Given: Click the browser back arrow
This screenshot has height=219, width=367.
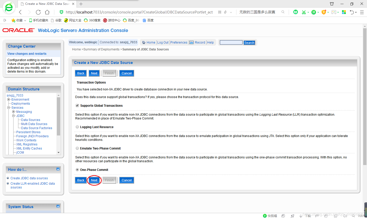Looking at the screenshot, I should tap(20, 12).
